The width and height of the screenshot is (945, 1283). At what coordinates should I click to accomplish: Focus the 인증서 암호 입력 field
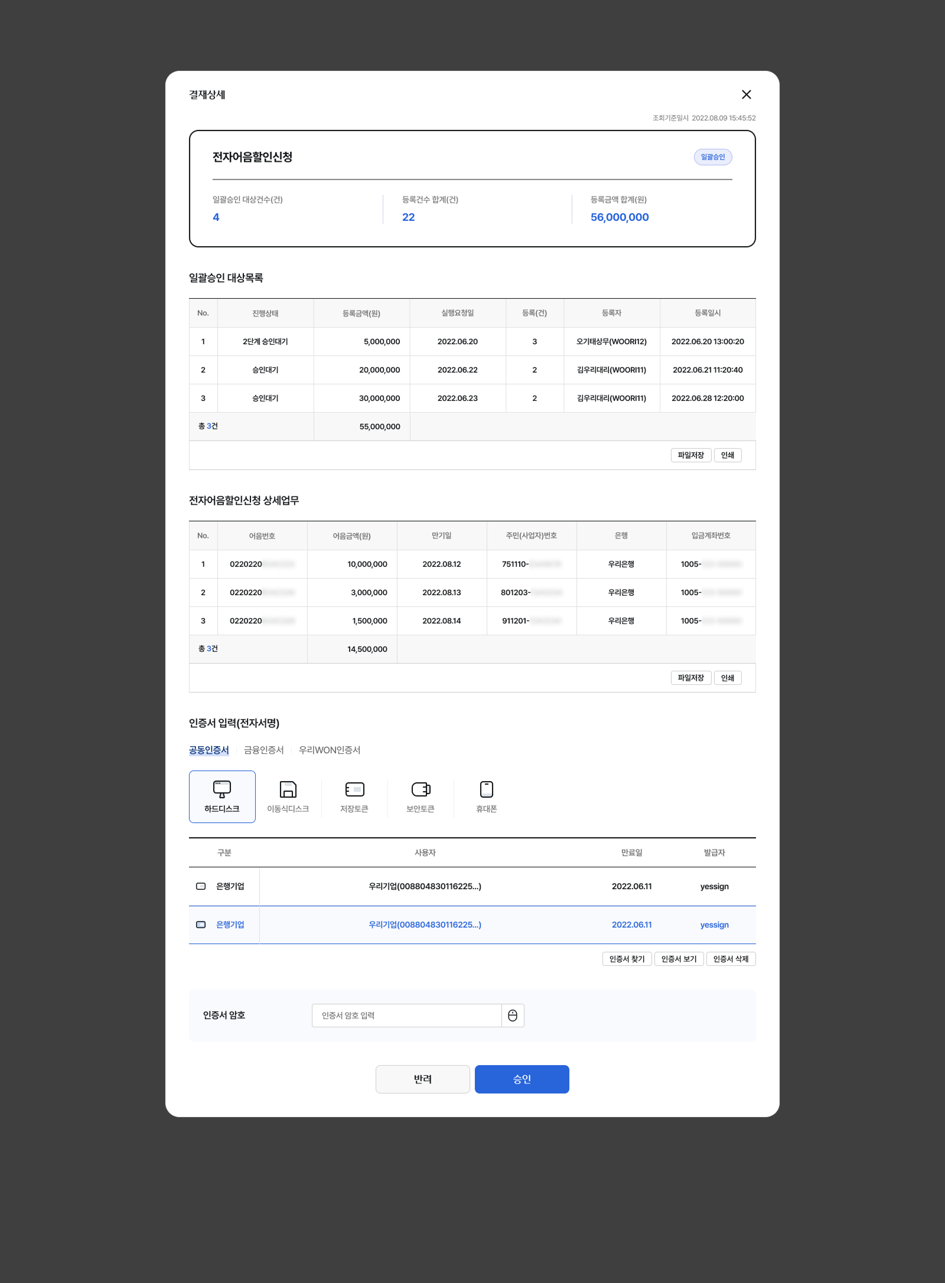pyautogui.click(x=406, y=1016)
